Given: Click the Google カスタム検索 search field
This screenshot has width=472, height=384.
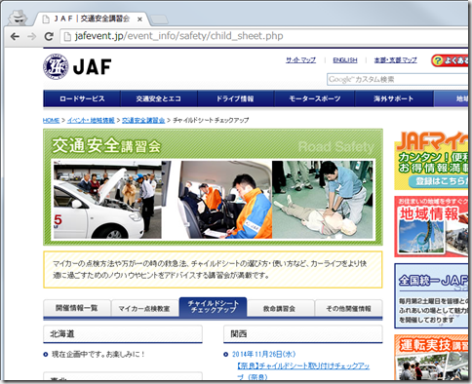Looking at the screenshot, I should [397, 79].
